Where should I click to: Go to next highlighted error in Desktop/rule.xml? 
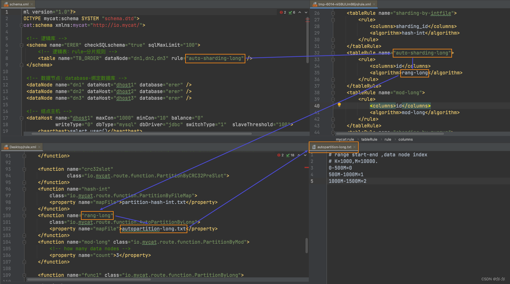pyautogui.click(x=305, y=155)
